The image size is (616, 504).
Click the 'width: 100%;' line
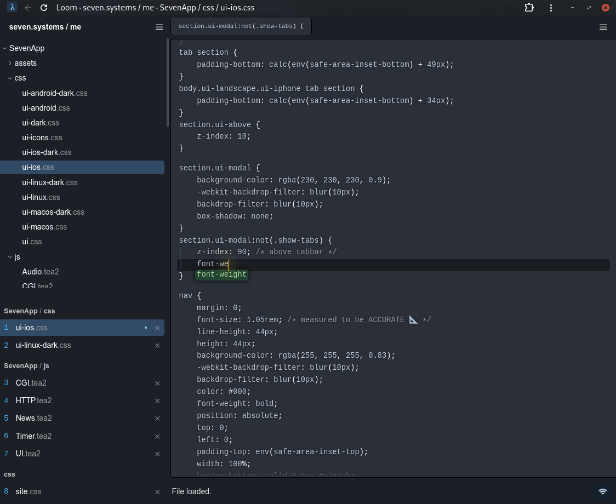pos(224,464)
